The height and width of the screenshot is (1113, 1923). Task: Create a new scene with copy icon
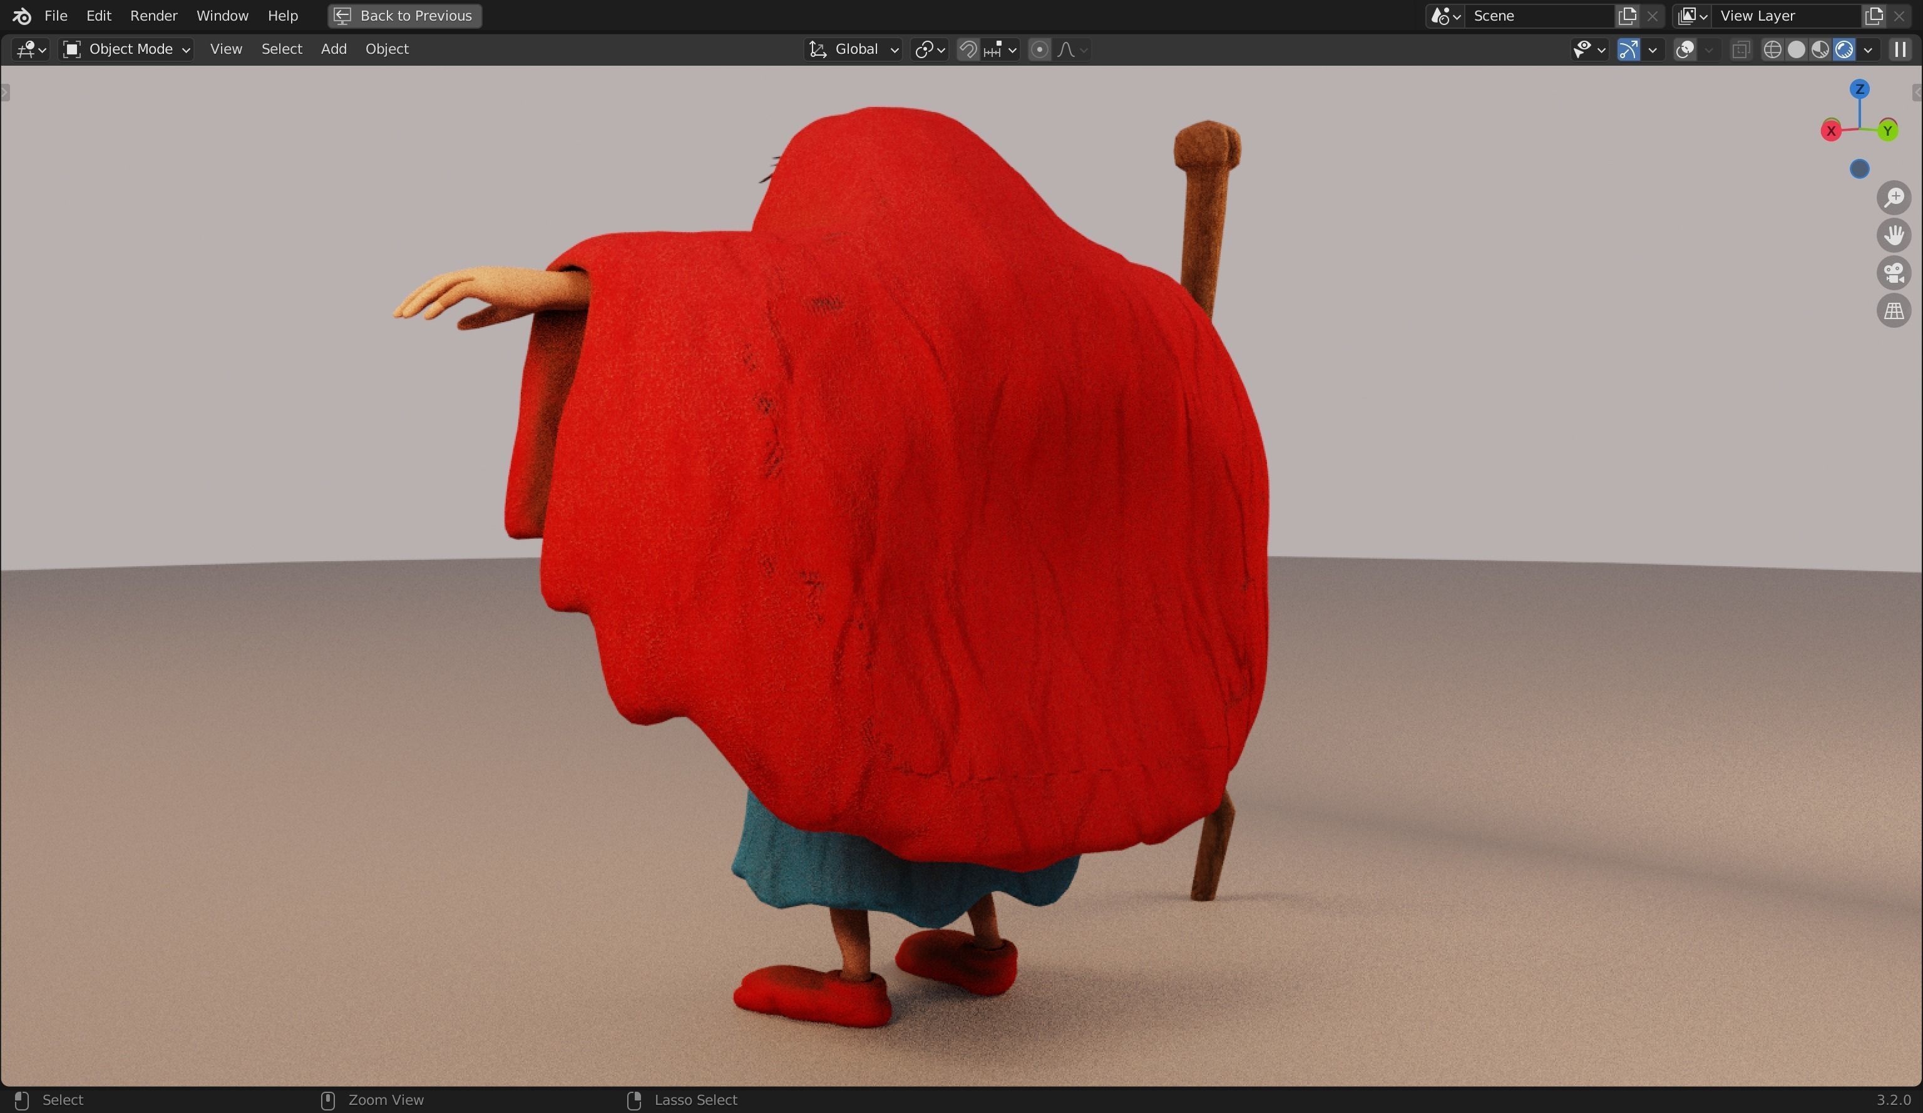coord(1627,16)
